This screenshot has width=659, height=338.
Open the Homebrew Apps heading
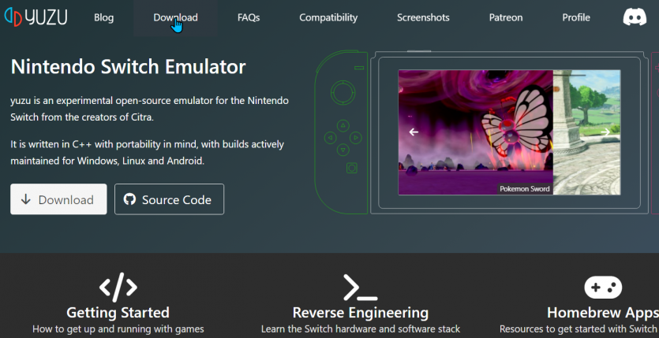click(603, 313)
